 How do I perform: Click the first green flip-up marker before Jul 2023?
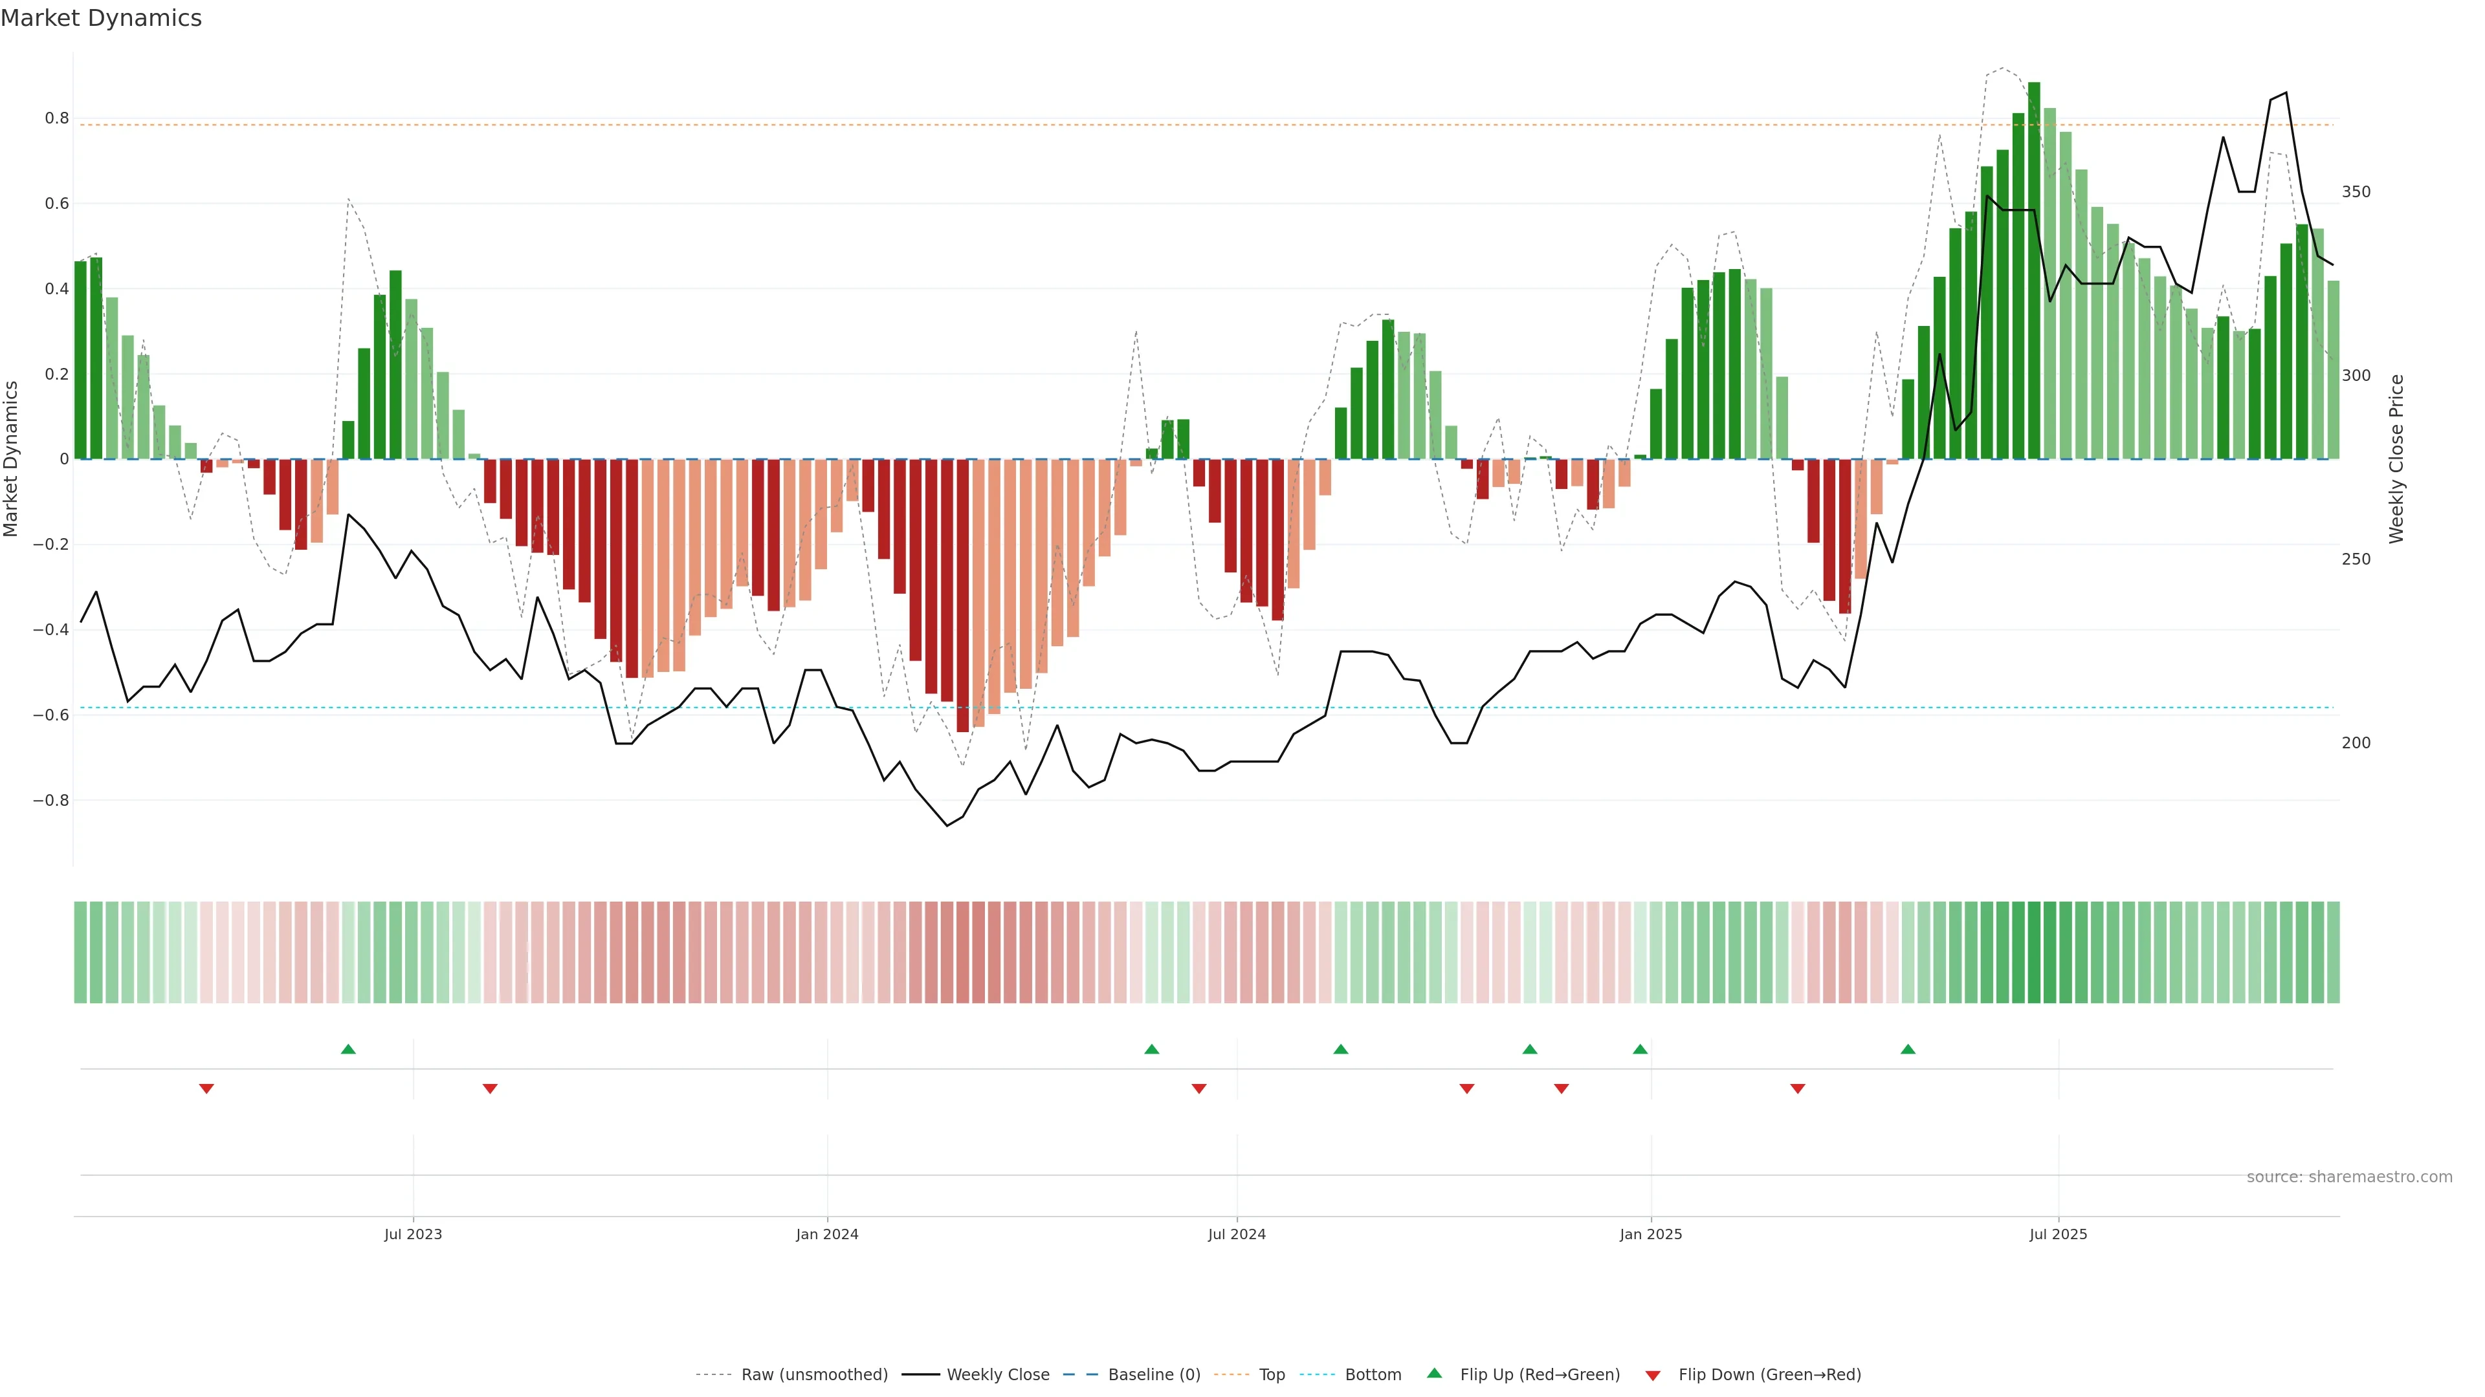tap(348, 1049)
